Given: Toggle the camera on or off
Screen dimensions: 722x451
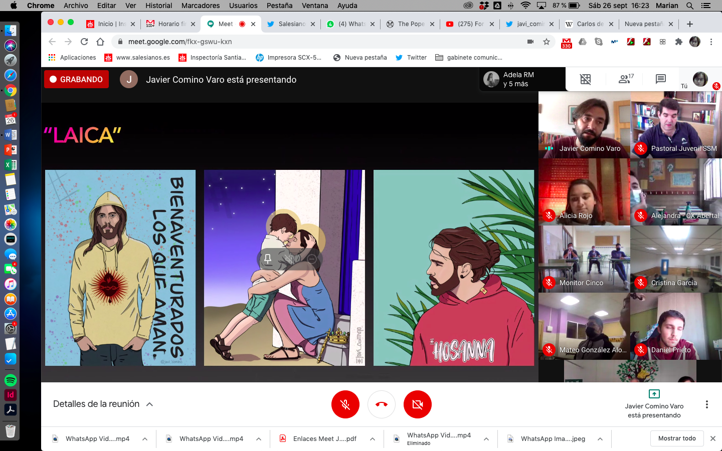Looking at the screenshot, I should coord(417,404).
